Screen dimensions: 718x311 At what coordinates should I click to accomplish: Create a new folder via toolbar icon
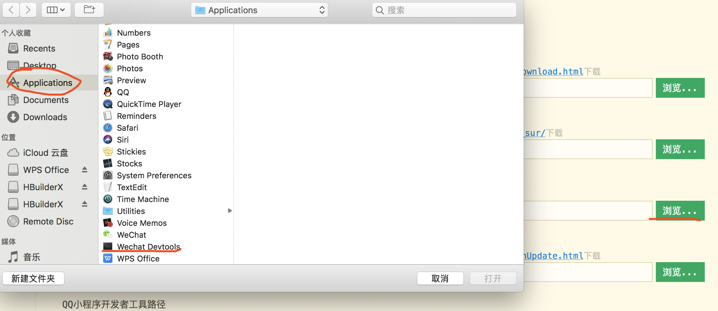tap(89, 10)
